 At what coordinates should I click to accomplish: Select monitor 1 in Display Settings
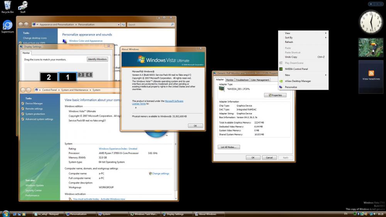(x=68, y=77)
